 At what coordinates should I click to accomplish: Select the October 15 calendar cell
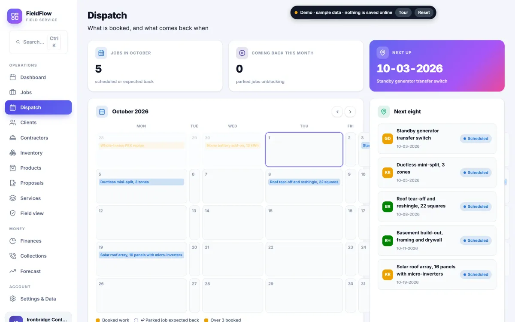304,222
